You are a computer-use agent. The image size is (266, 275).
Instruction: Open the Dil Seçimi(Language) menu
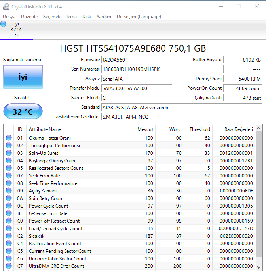(x=139, y=17)
